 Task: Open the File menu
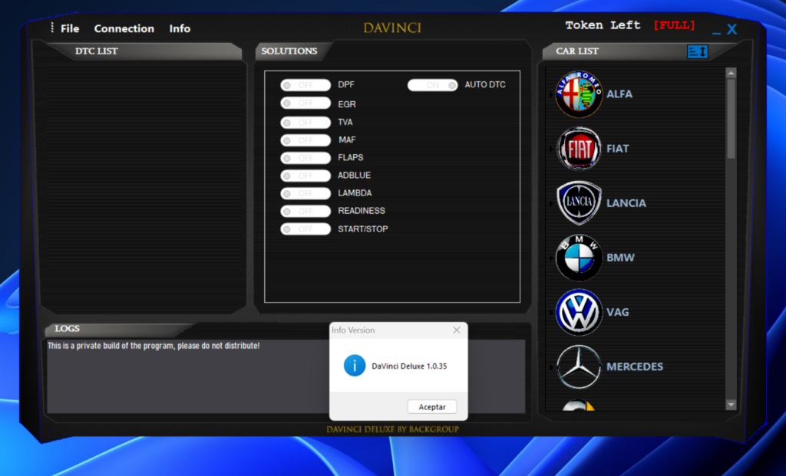click(70, 28)
